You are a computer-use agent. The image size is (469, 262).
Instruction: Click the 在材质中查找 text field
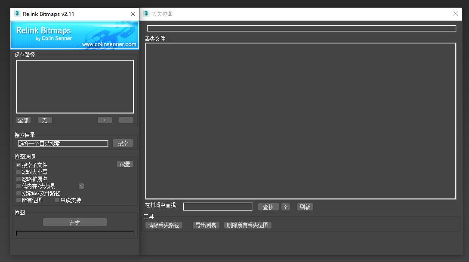[x=218, y=207]
